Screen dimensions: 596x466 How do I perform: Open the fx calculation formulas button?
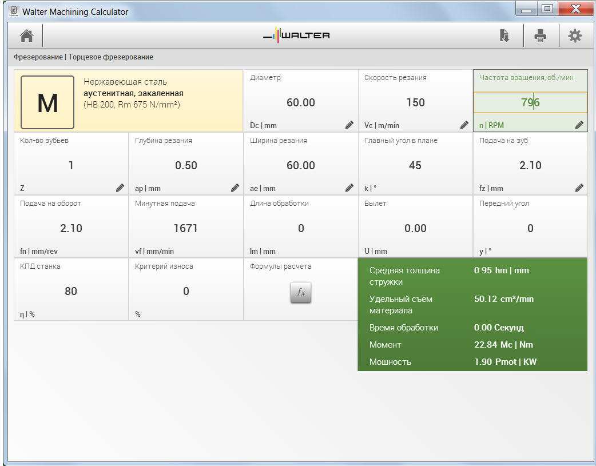coord(301,292)
